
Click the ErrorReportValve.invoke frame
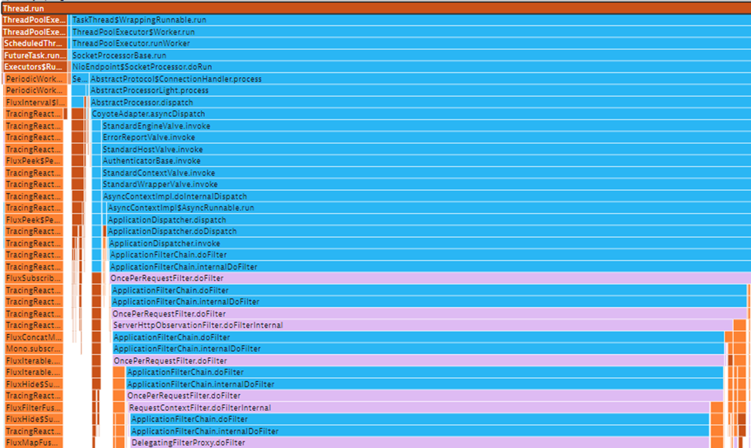(x=424, y=138)
